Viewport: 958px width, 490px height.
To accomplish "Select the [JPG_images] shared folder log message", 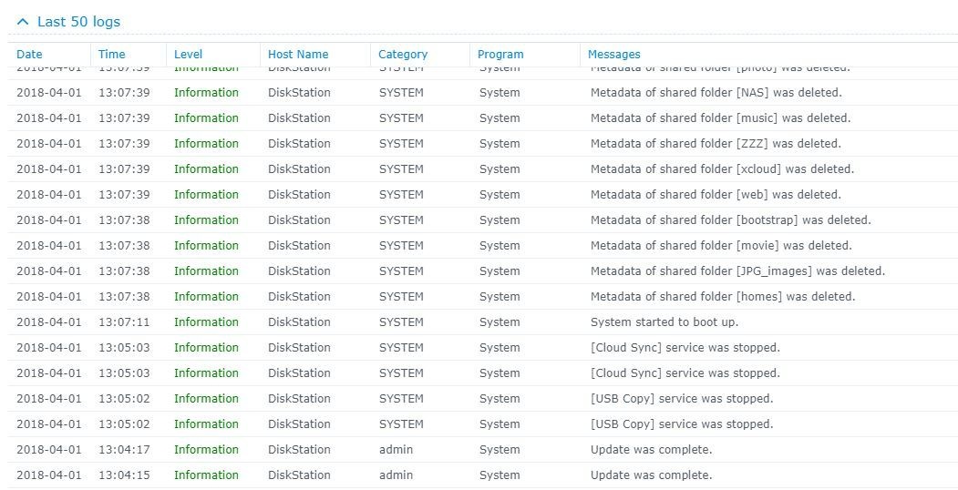I will (737, 271).
